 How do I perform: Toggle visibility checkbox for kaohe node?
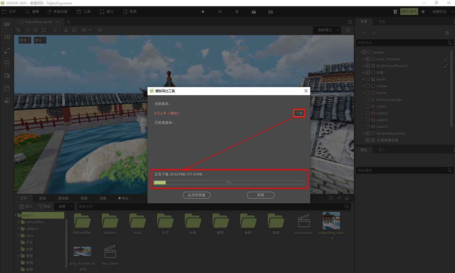368,93
